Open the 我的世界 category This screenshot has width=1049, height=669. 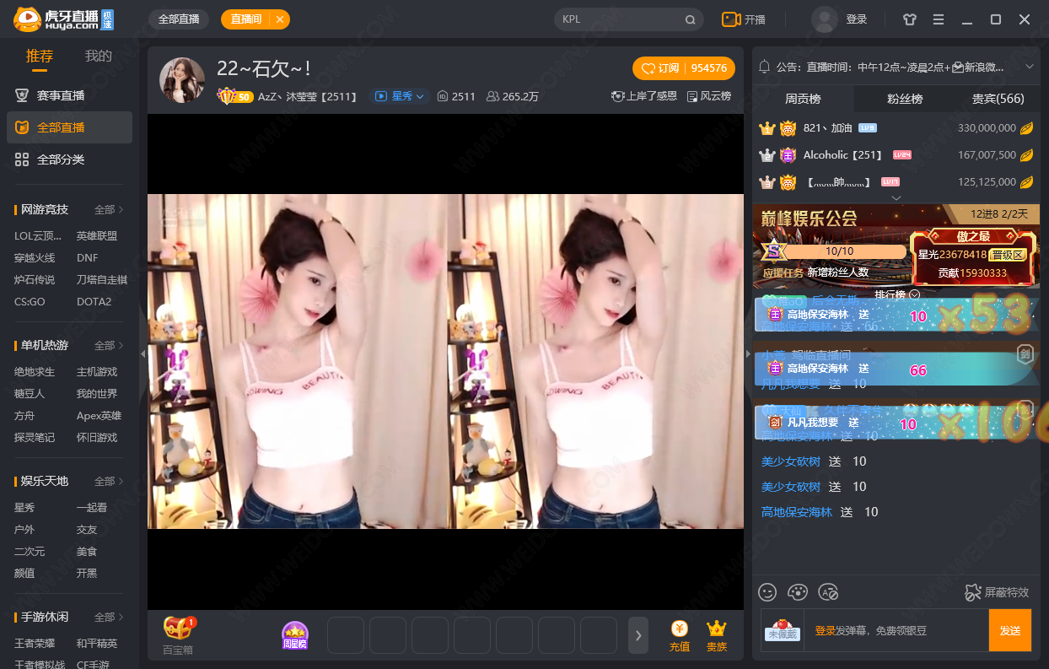[x=97, y=394]
